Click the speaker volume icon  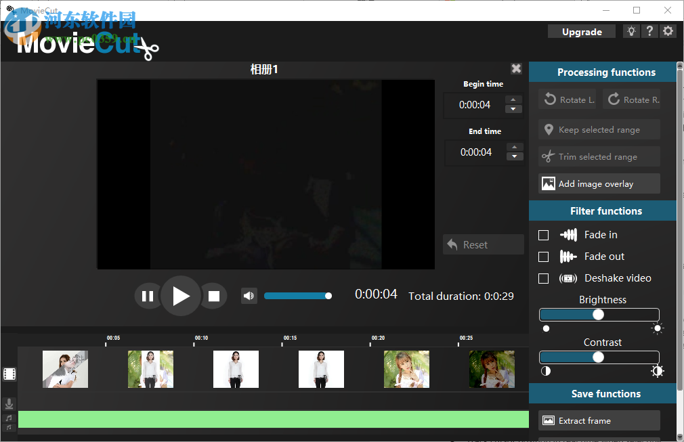249,295
